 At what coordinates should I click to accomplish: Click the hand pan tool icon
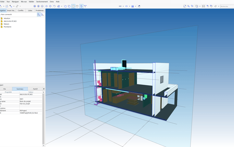139,6
